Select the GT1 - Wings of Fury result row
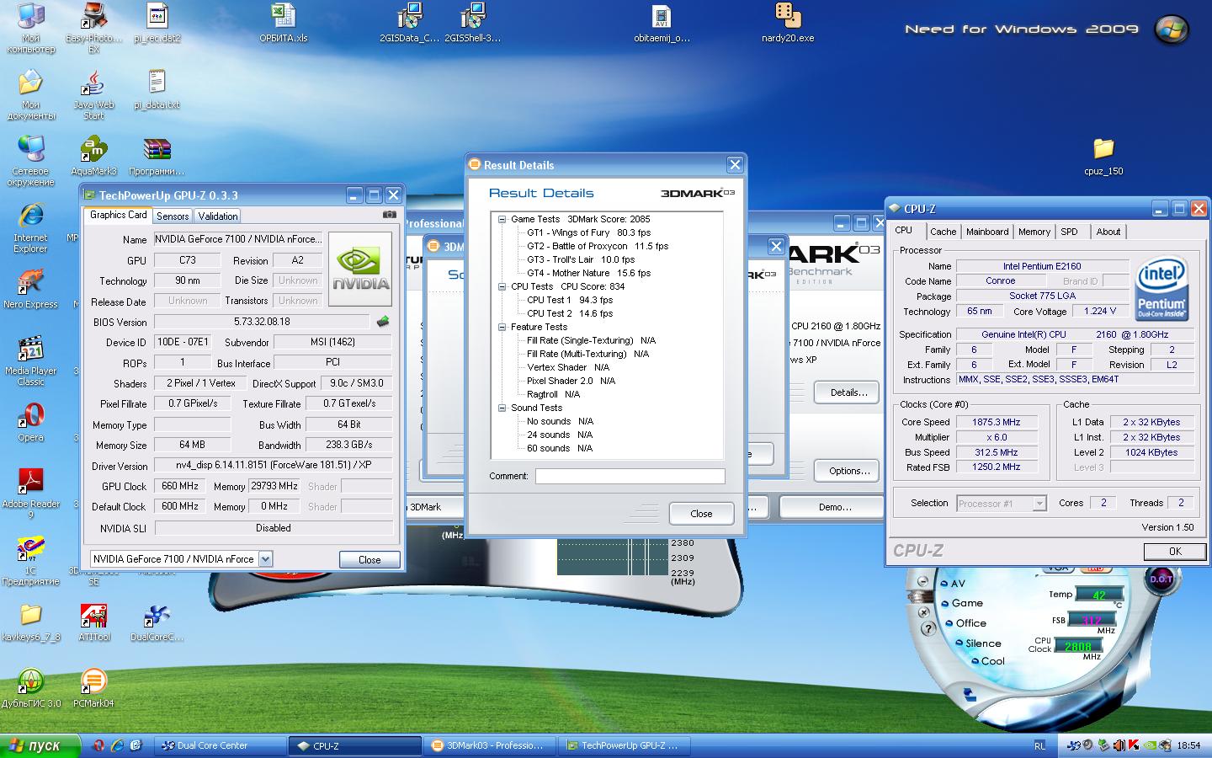 click(588, 232)
